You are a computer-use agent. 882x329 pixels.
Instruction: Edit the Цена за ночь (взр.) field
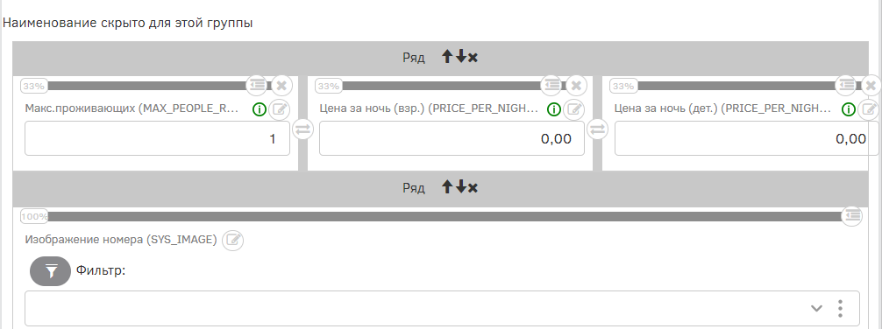574,108
